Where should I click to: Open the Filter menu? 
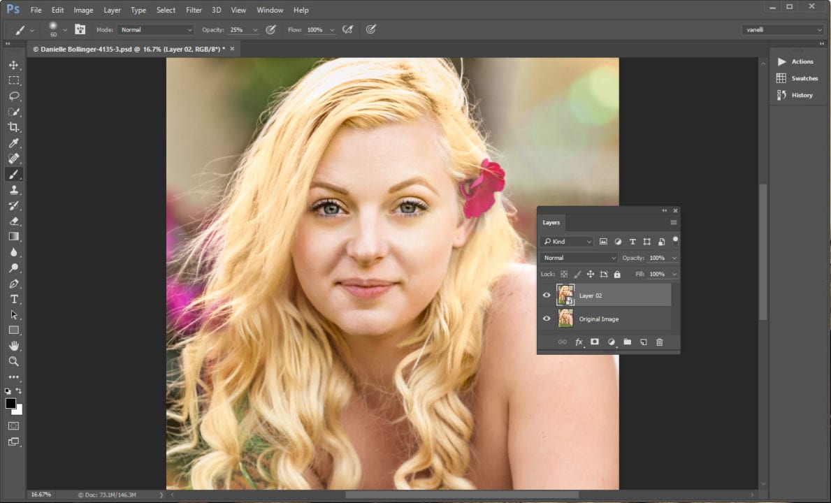[x=194, y=10]
